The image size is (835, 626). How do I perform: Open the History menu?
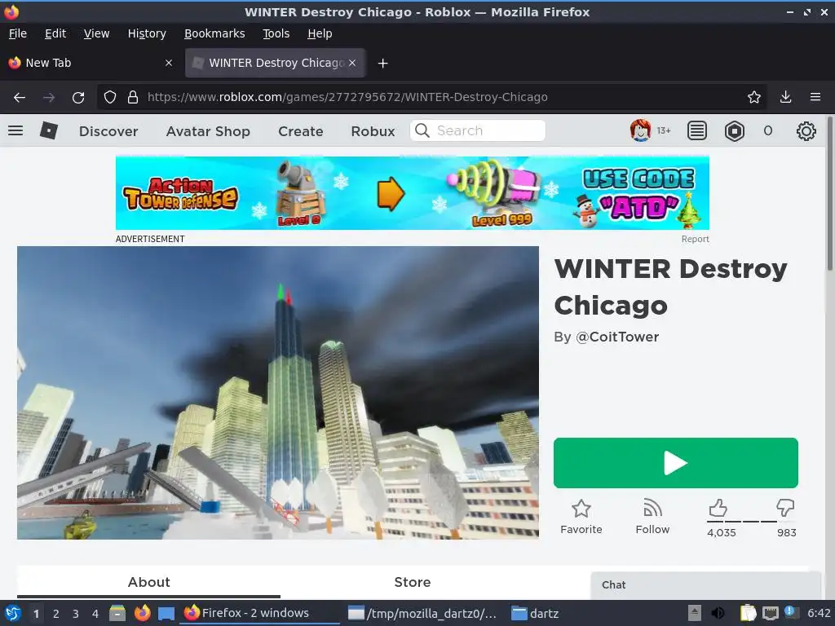[x=147, y=33]
